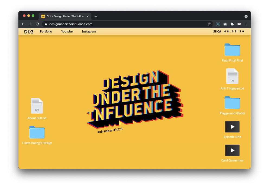The height and width of the screenshot is (184, 271).
Task: Click the N extension icon in toolbar
Action: (218, 24)
